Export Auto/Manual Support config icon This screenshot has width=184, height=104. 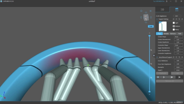click(176, 57)
